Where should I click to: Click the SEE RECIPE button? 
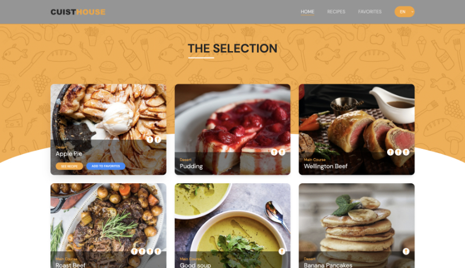69,166
